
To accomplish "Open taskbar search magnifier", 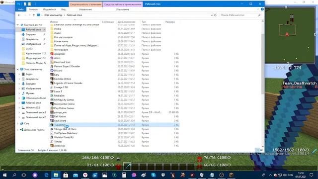I will (14, 175).
